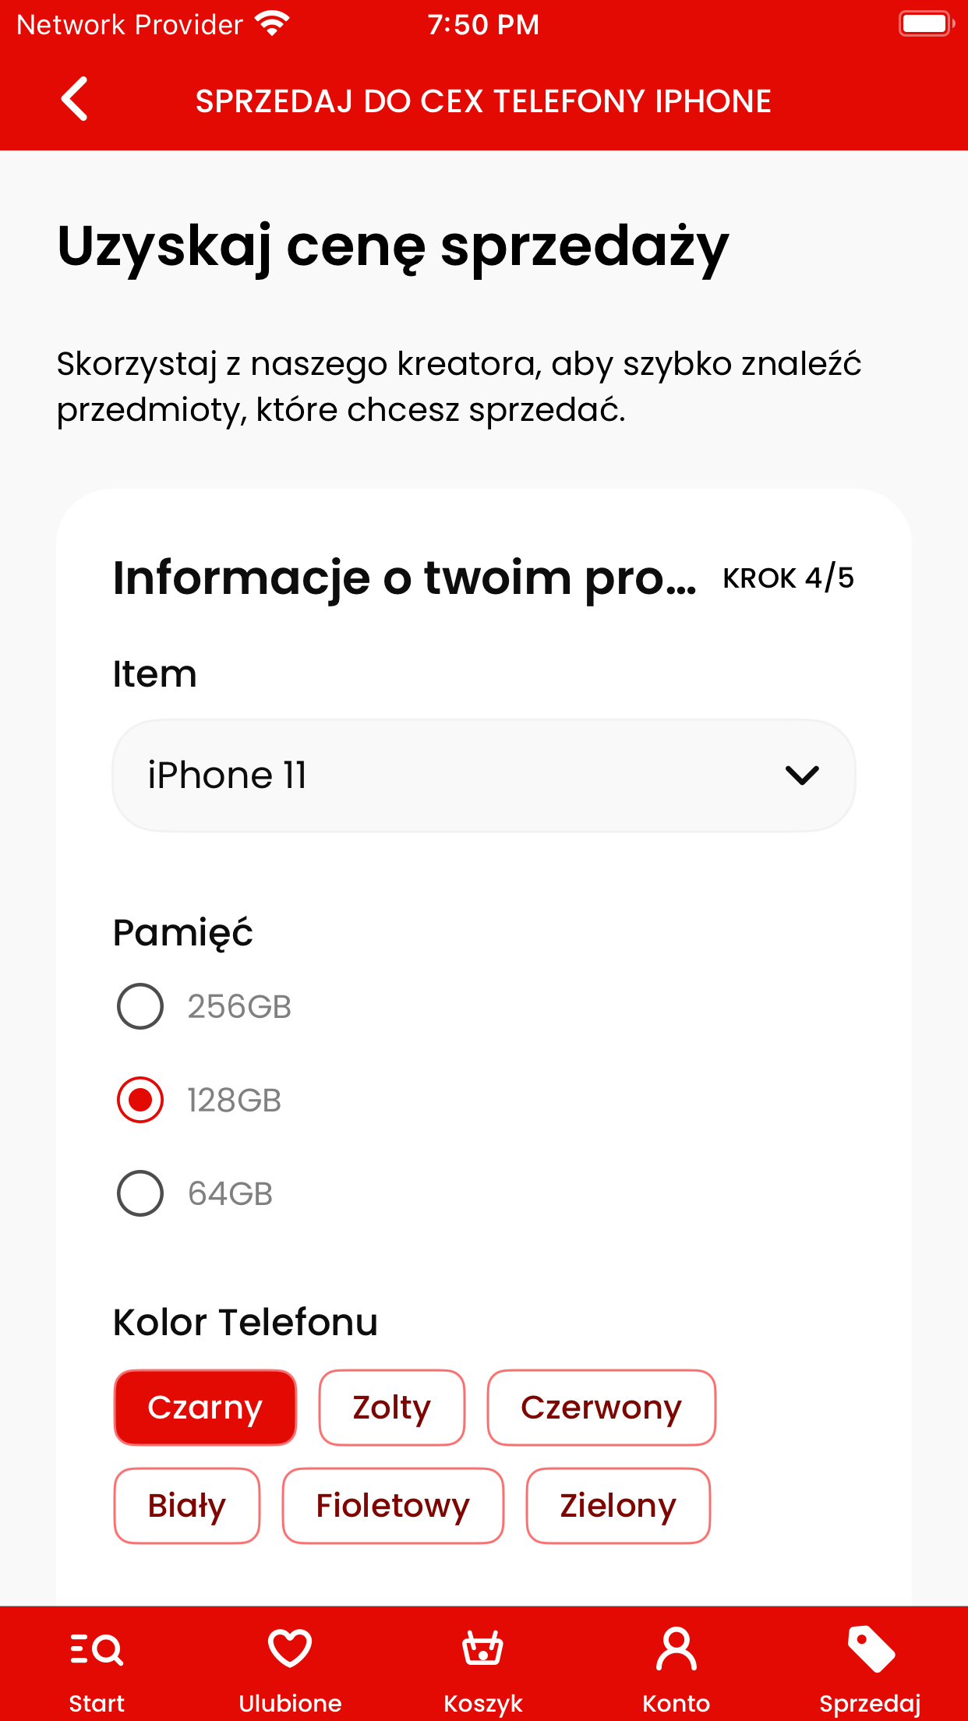Open the Start search icon
This screenshot has height=1721, width=968.
pos(97,1649)
